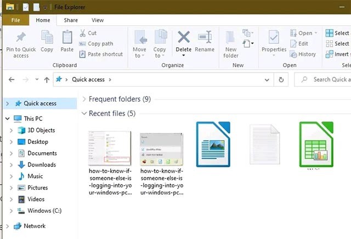
Task: Switch to the View ribbon tab
Action: tap(98, 20)
